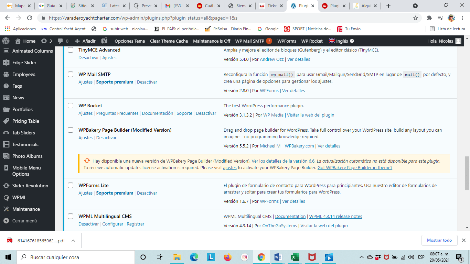The width and height of the screenshot is (470, 264).
Task: Open WPML 4.3.14 release notes
Action: tap(335, 216)
